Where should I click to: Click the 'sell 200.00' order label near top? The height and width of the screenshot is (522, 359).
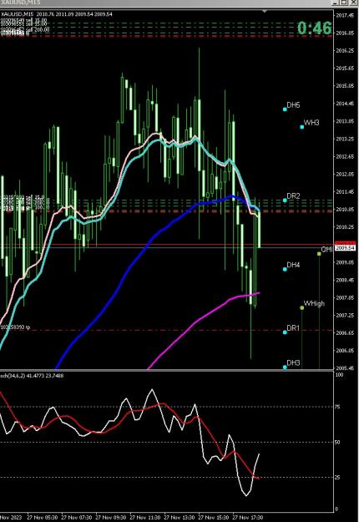(x=25, y=29)
